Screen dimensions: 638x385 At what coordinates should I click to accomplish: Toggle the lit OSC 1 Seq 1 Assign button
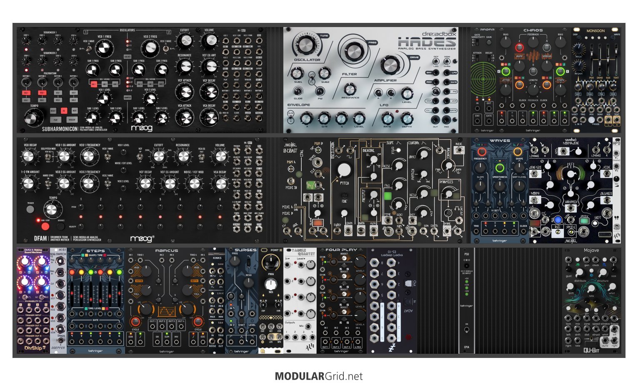tap(94, 84)
